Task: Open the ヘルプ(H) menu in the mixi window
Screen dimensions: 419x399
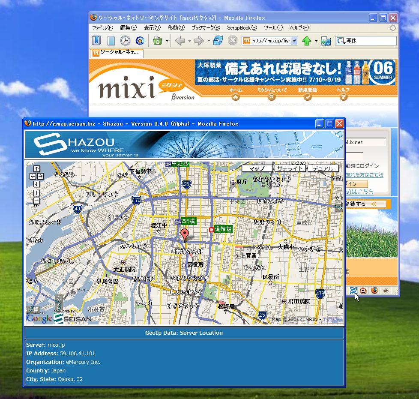Action: coord(299,28)
